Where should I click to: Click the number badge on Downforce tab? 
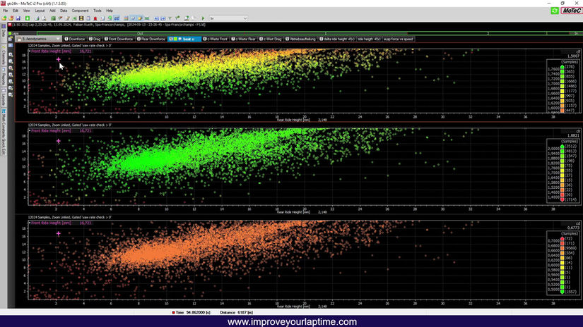66,39
